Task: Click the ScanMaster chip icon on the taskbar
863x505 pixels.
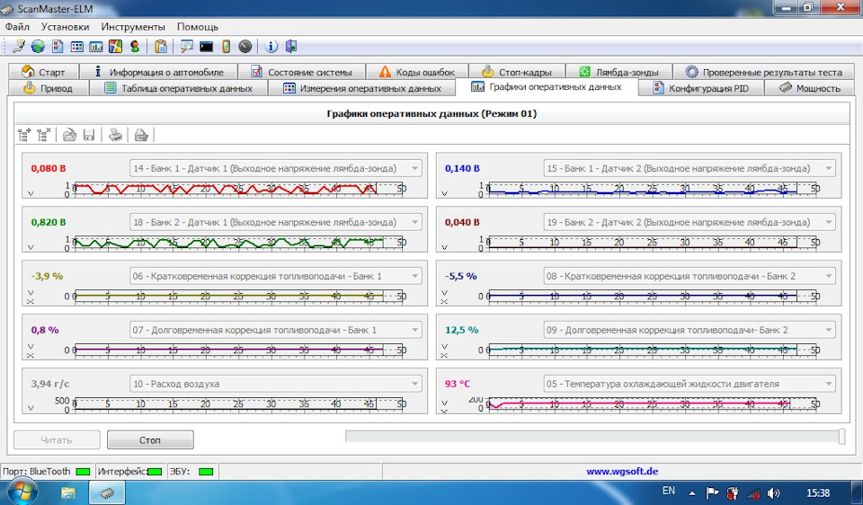Action: pos(107,493)
